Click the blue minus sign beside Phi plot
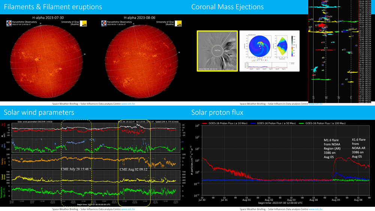 (x=182, y=142)
